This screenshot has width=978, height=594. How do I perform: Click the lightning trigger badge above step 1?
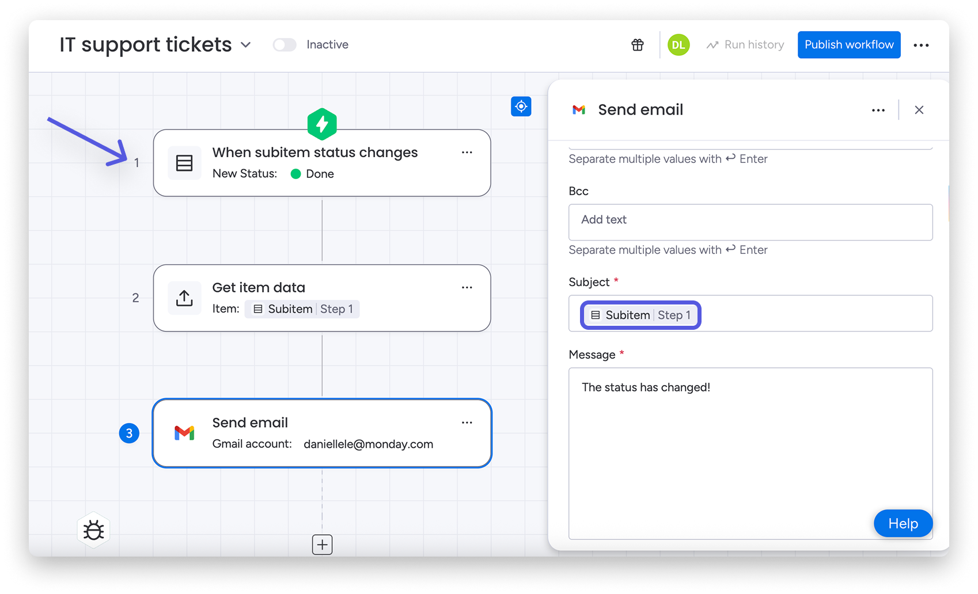tap(322, 123)
